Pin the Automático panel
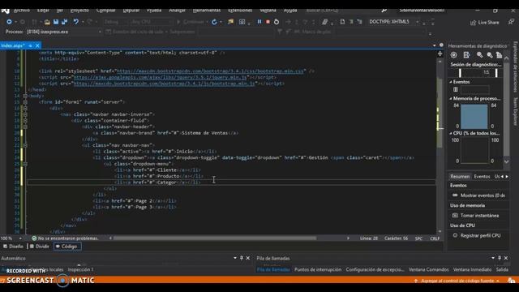Image resolution: width=519 pixels, height=292 pixels. pyautogui.click(x=242, y=258)
